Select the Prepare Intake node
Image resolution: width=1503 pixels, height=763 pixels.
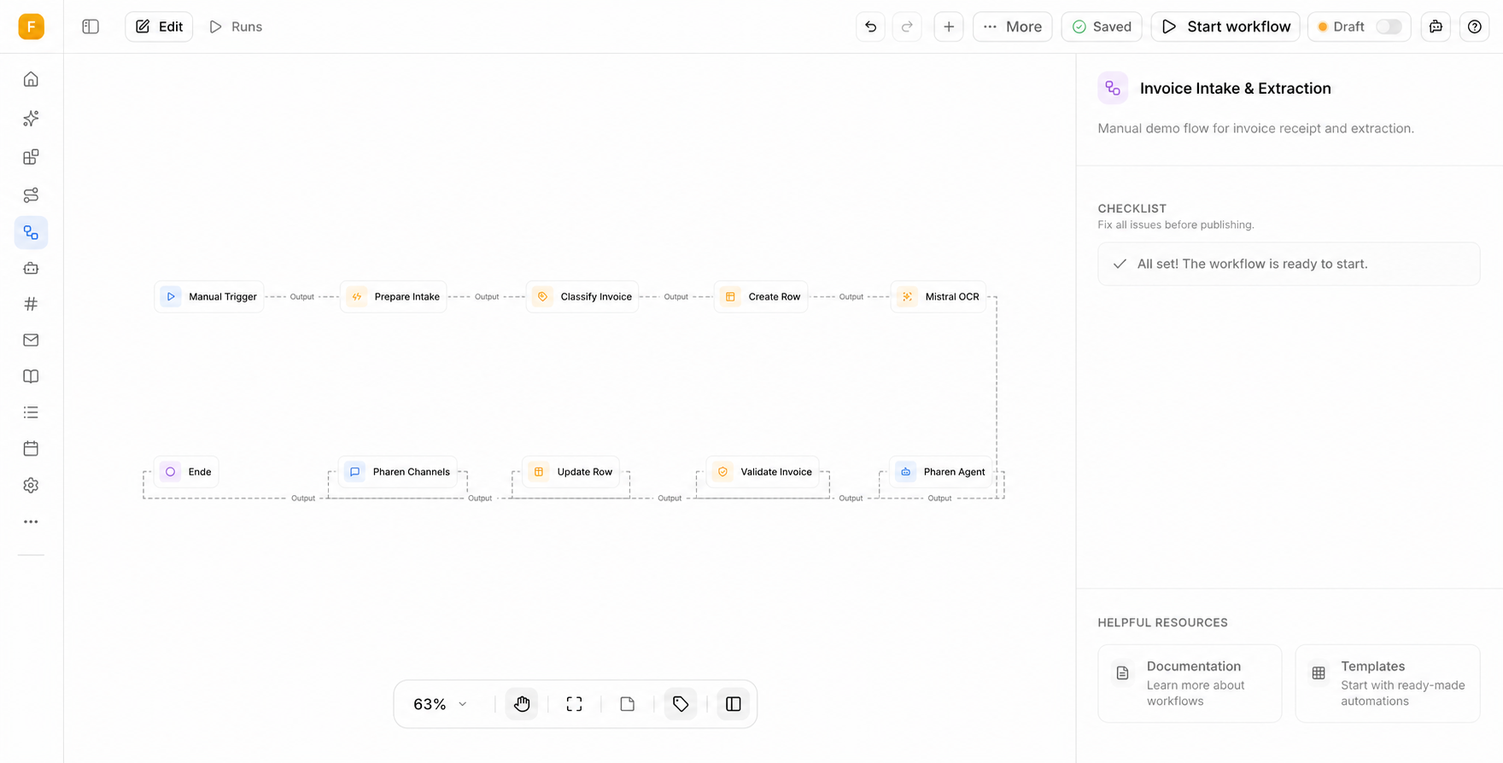pyautogui.click(x=394, y=297)
